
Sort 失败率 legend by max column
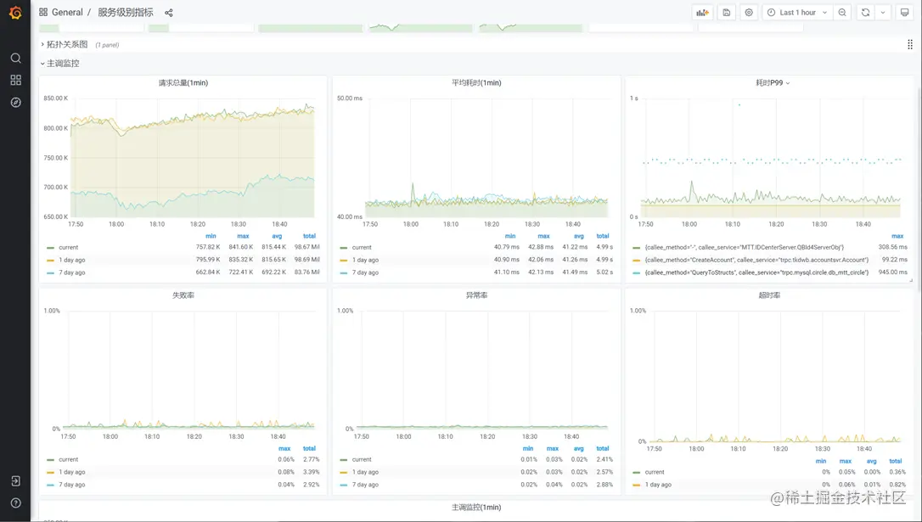point(284,448)
